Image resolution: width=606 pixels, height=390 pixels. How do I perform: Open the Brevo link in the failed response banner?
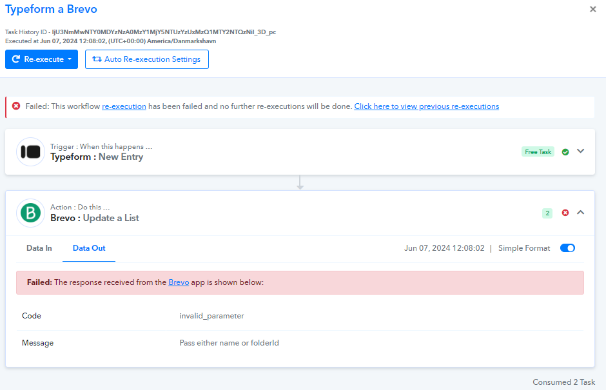click(x=179, y=282)
